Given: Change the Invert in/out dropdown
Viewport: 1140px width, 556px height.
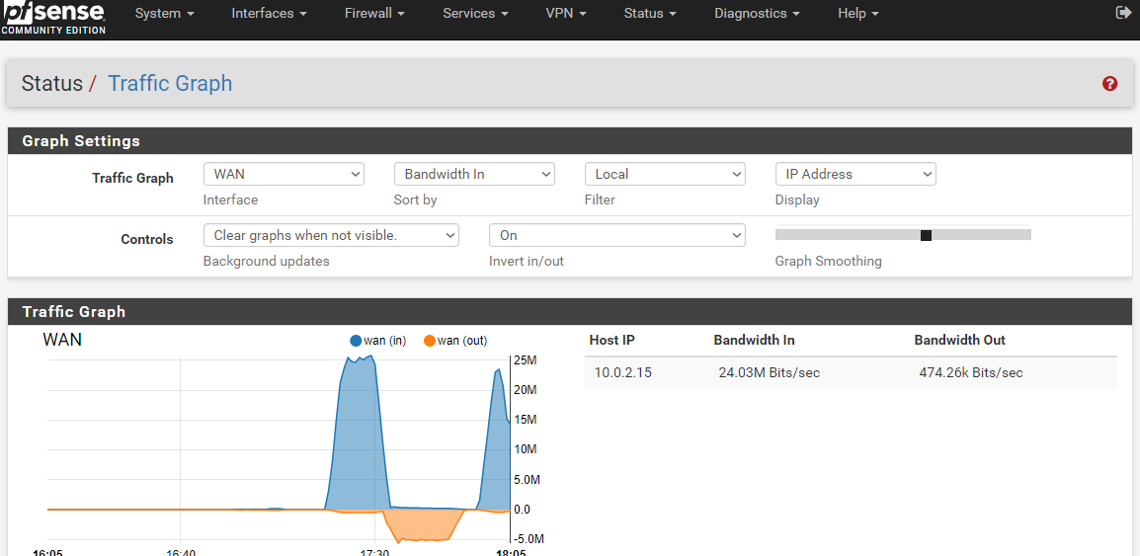Looking at the screenshot, I should pos(616,235).
